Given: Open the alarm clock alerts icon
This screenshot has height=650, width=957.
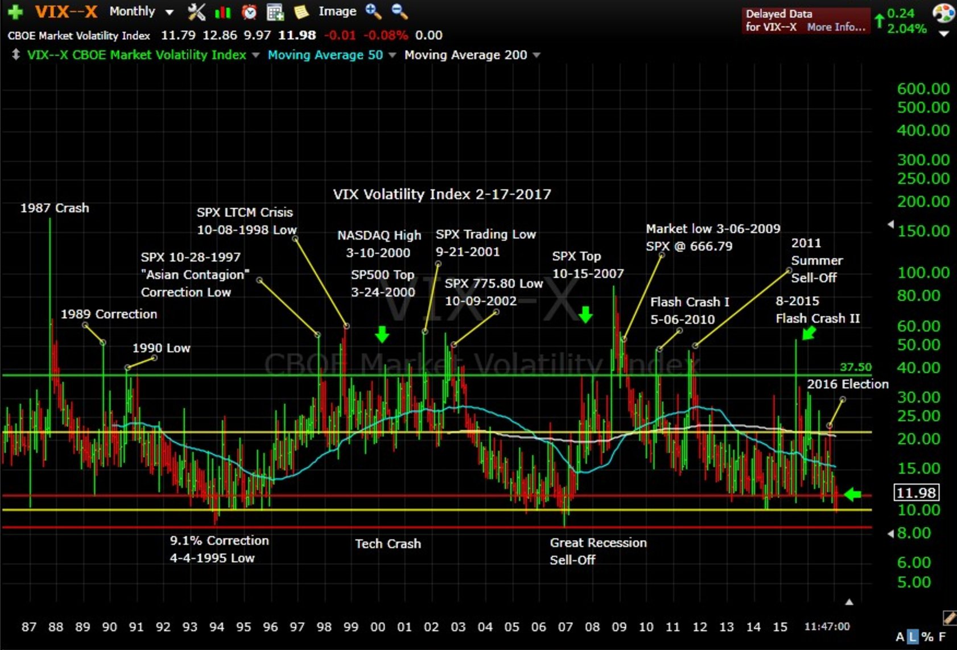Looking at the screenshot, I should click(249, 12).
